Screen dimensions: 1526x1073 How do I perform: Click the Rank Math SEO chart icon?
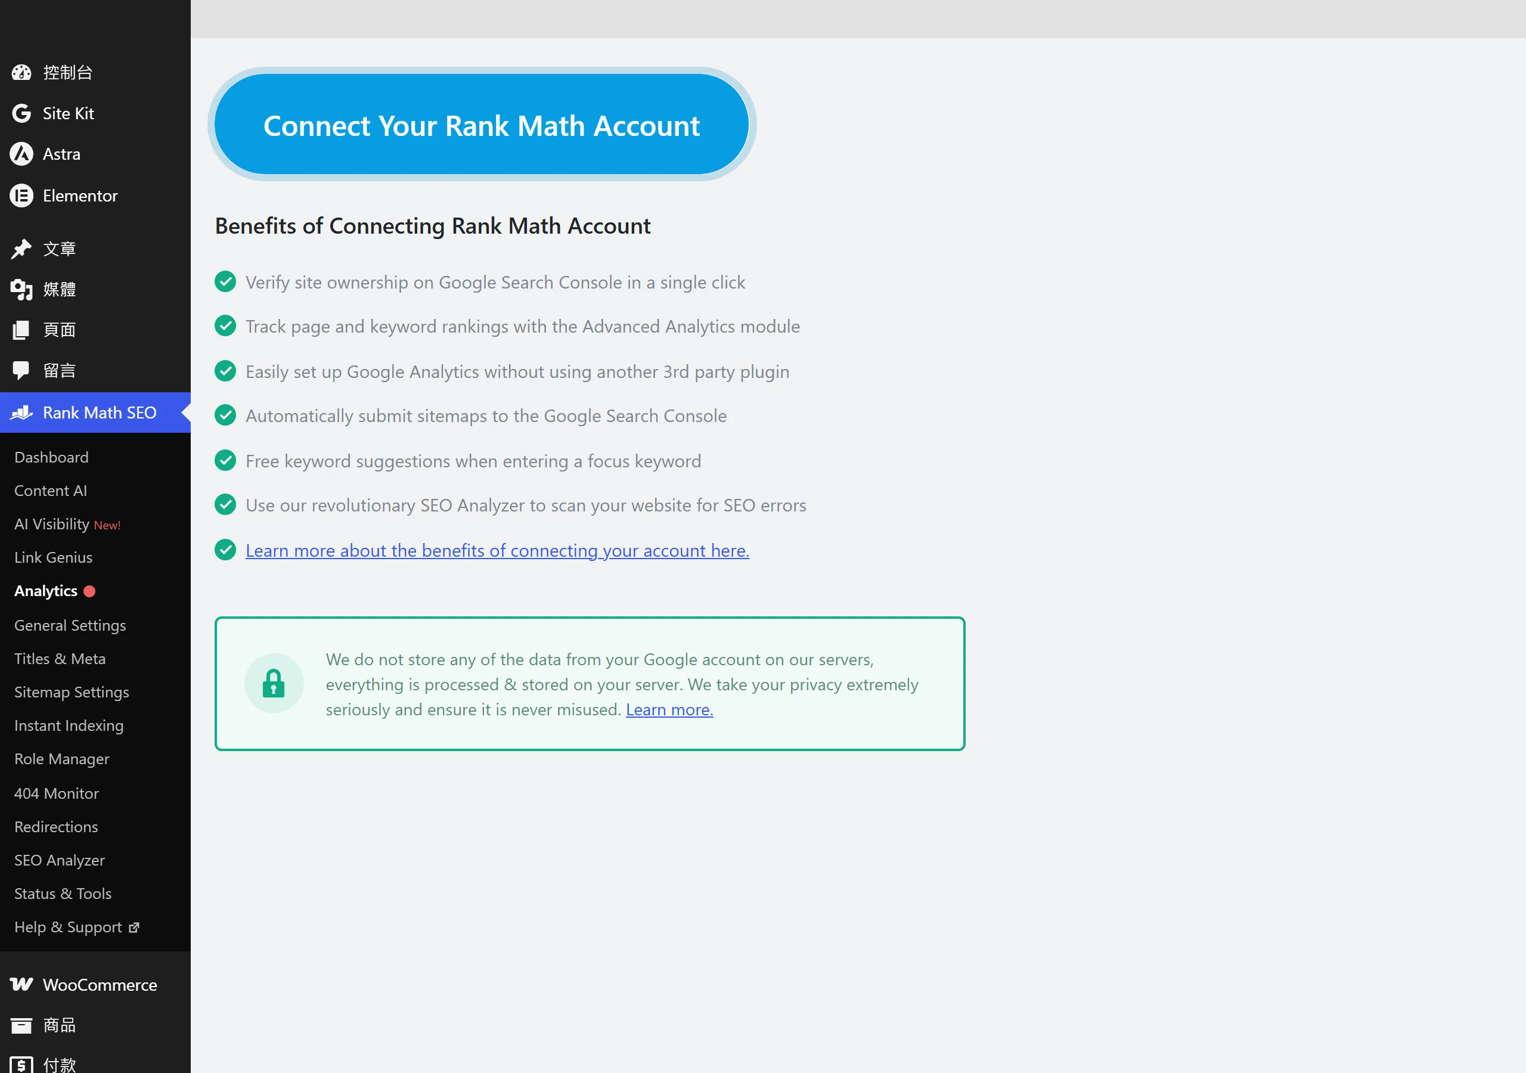21,413
